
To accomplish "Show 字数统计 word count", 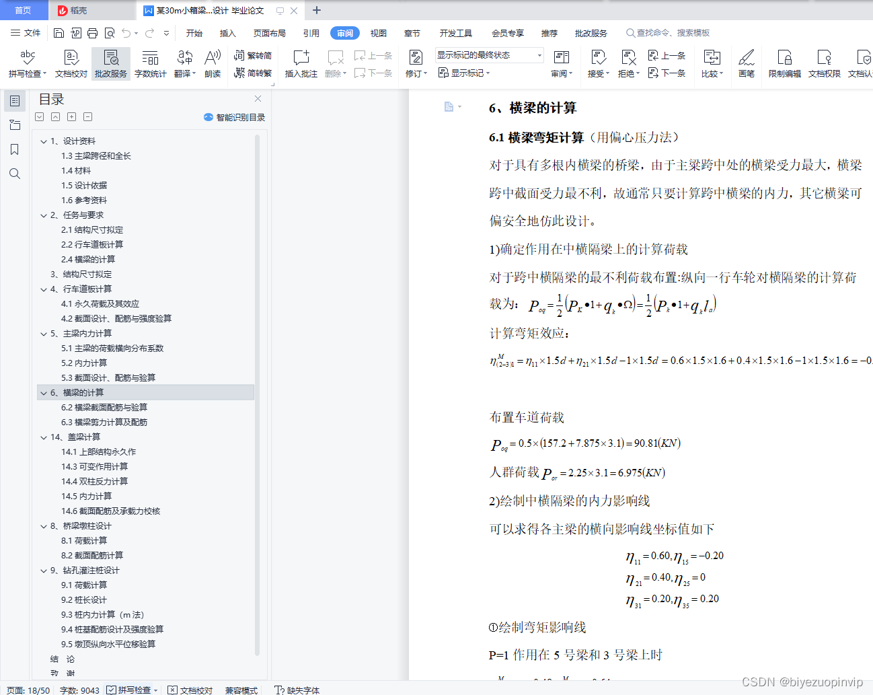I will 151,64.
